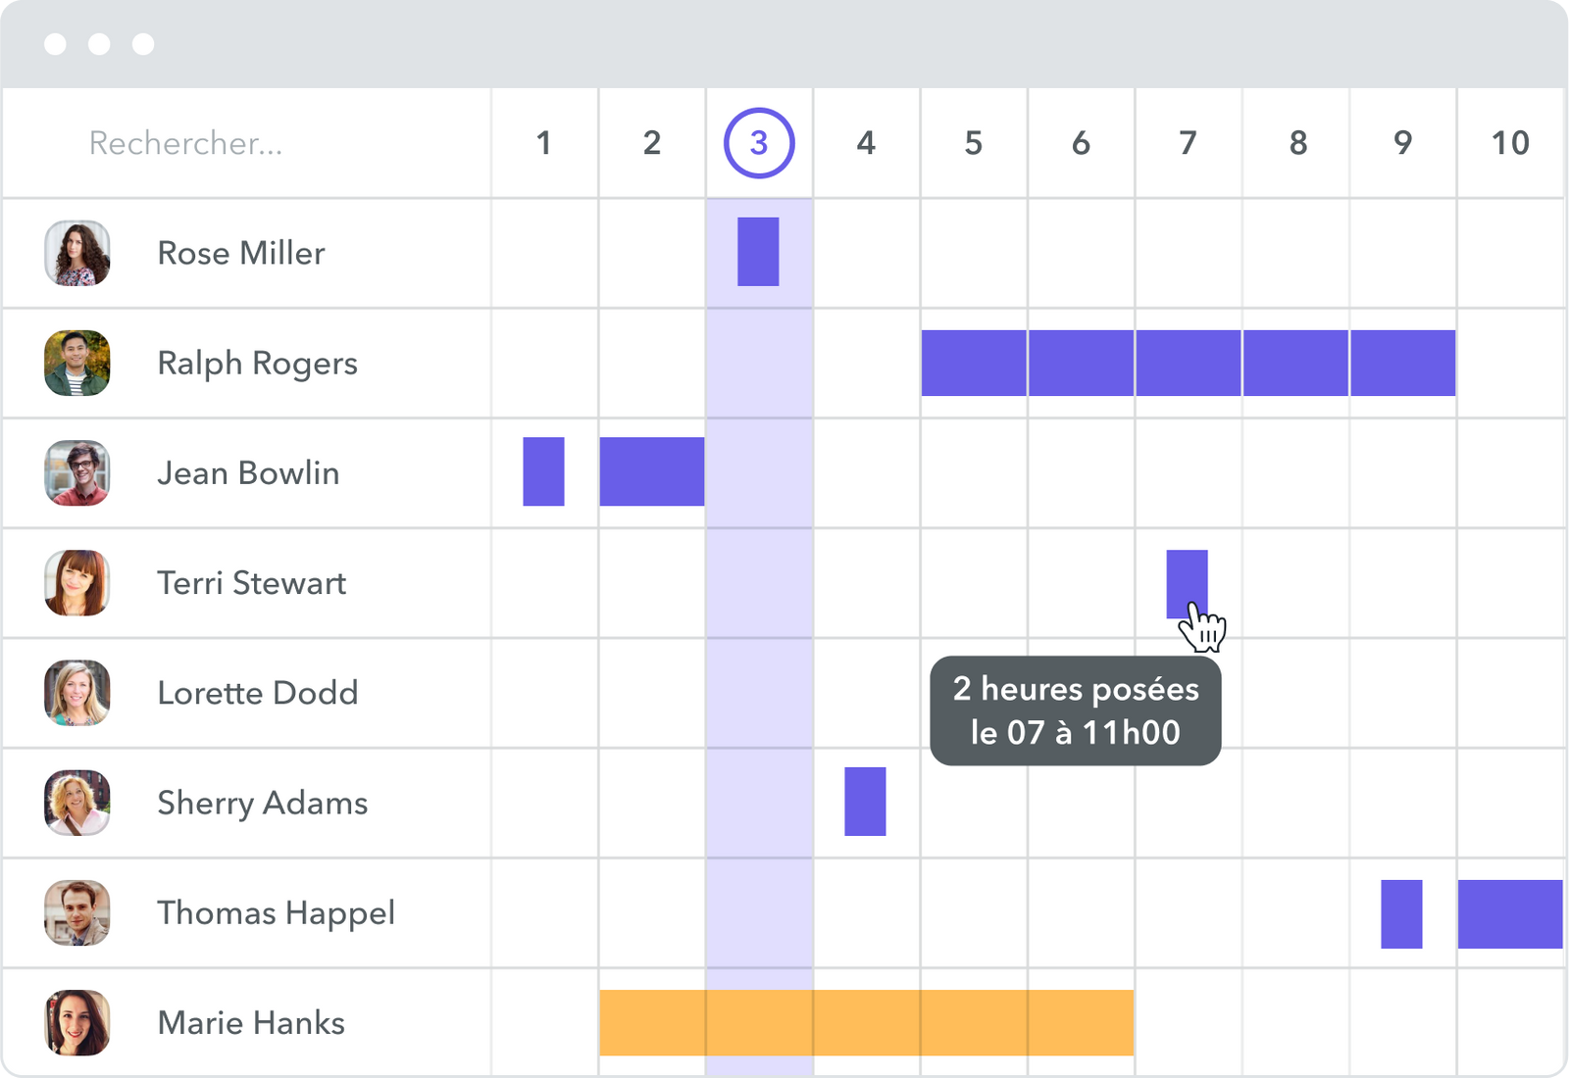Viewport: 1569px width, 1078px height.
Task: Open Ralph Rogers' avatar picture
Action: tap(77, 363)
